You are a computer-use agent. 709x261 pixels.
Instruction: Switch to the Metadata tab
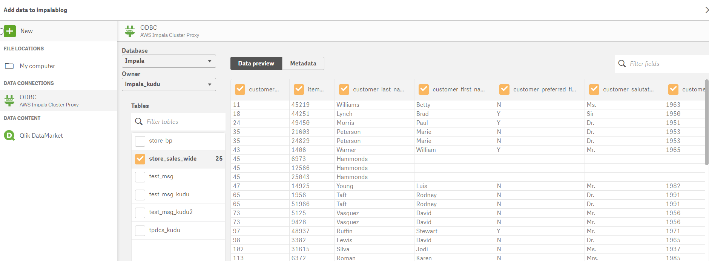tap(303, 63)
